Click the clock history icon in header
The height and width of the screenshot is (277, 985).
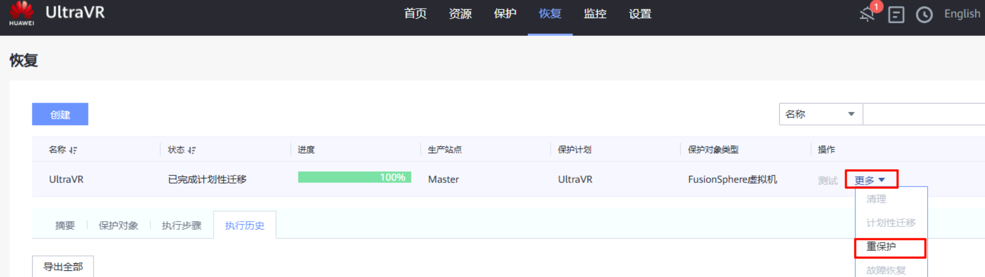924,15
